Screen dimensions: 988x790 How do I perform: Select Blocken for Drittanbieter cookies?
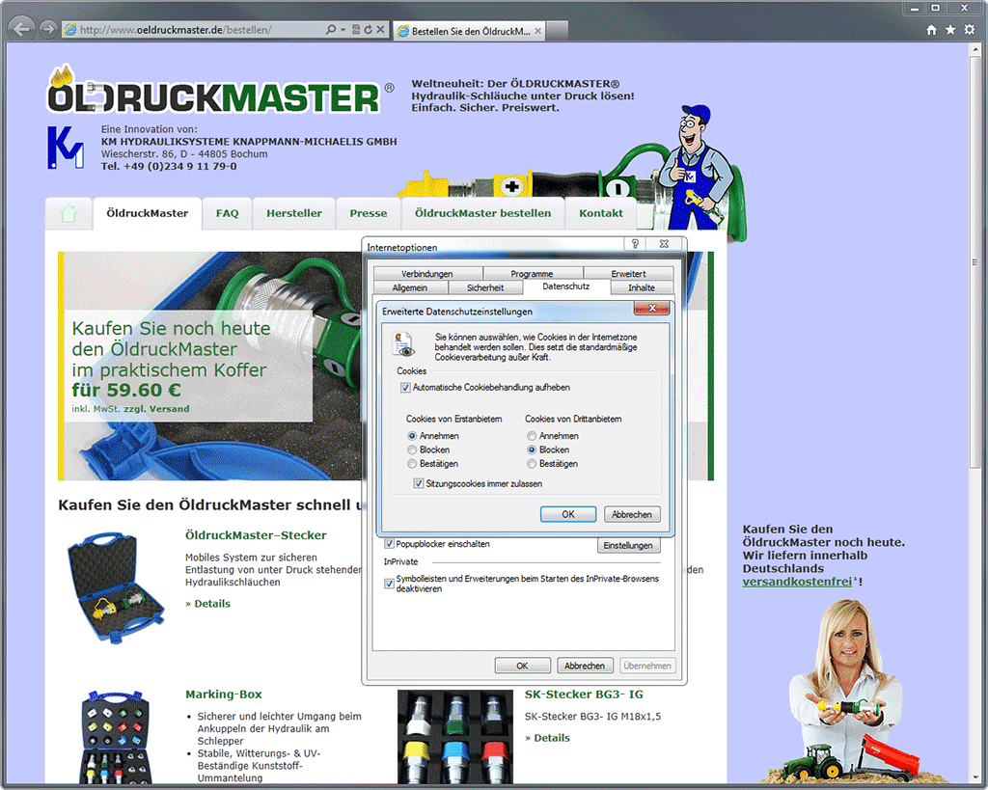[x=532, y=449]
